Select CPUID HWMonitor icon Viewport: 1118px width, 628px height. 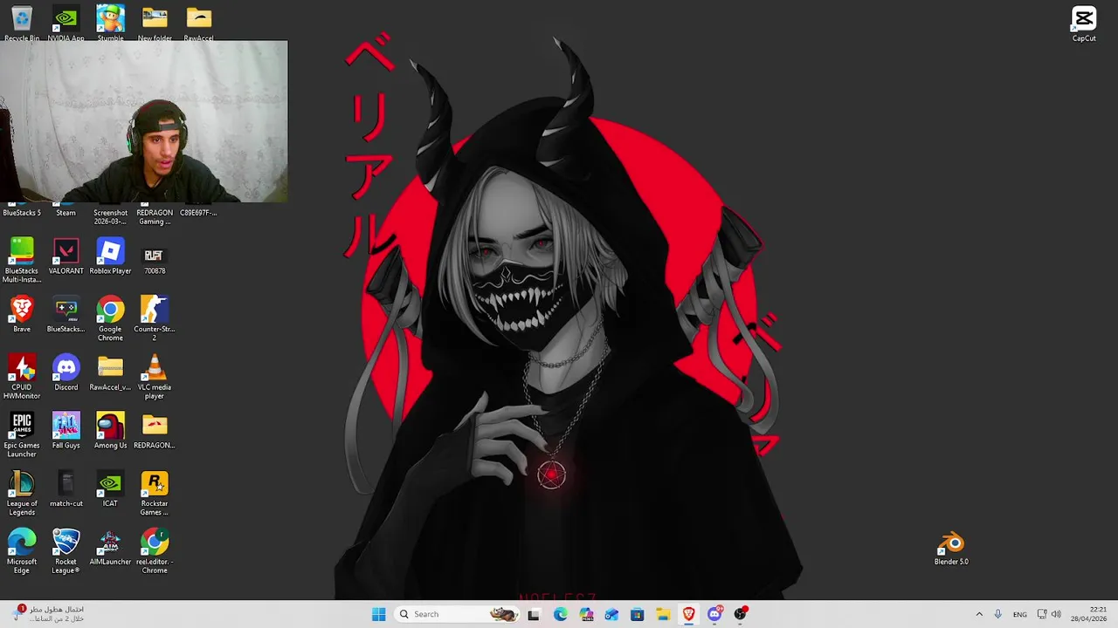point(22,377)
